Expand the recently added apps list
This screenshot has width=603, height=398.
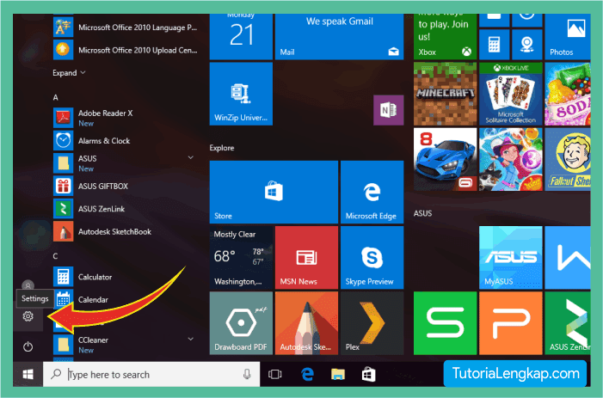[x=69, y=72]
